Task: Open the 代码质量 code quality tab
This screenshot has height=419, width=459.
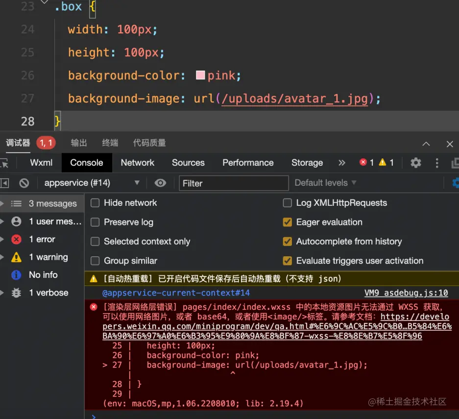Action: [x=149, y=143]
